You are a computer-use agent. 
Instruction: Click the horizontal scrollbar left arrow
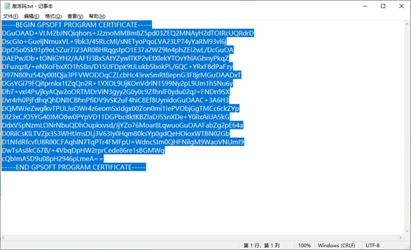3,238
